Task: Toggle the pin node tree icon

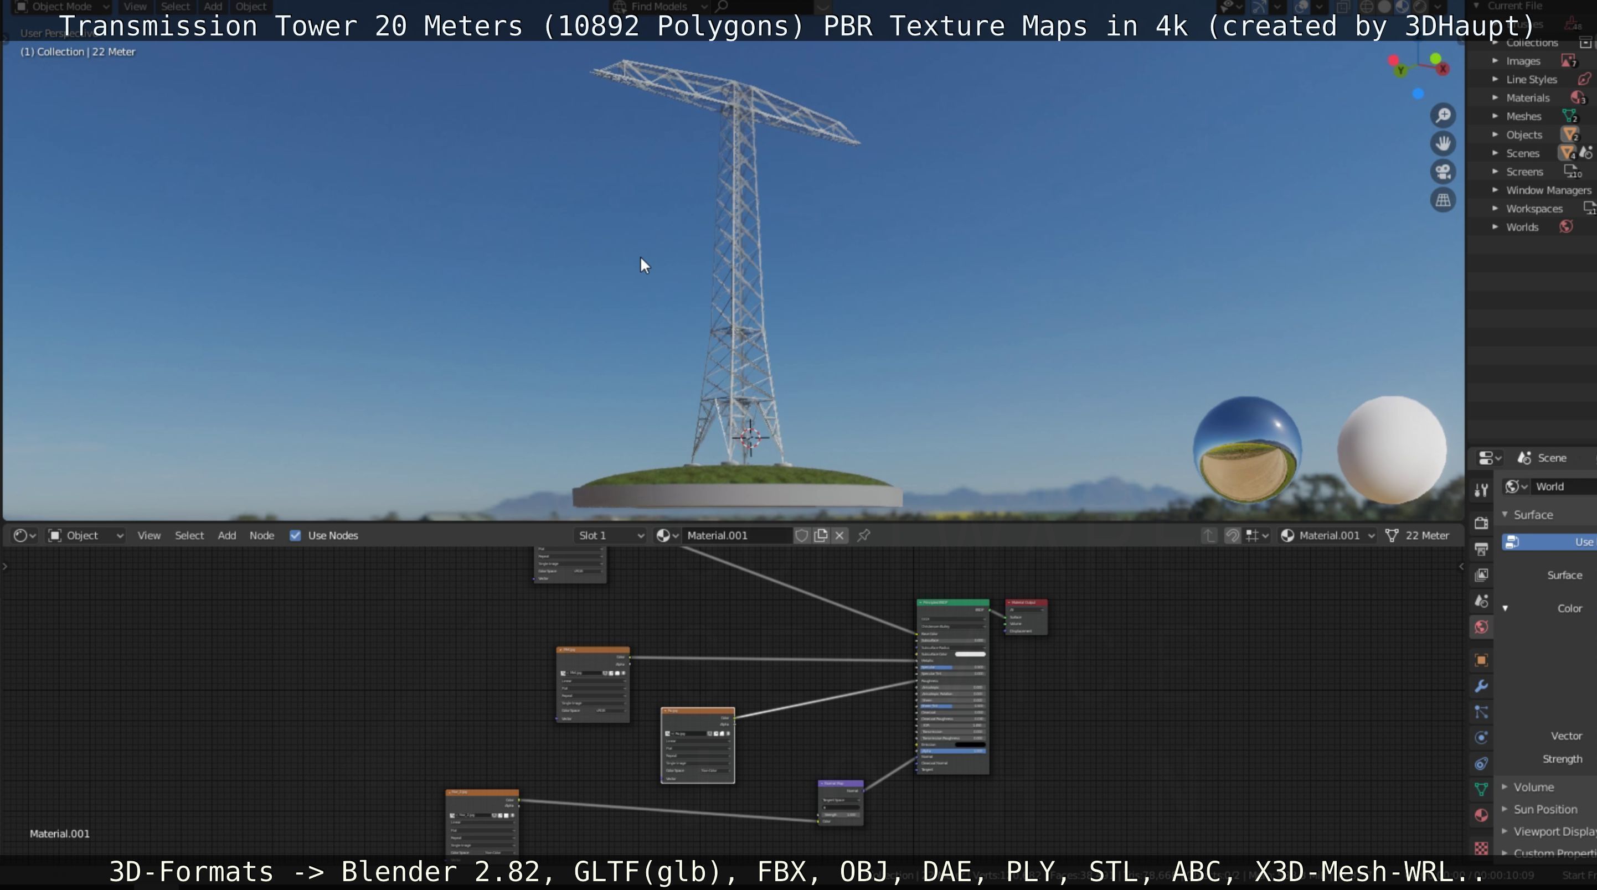Action: [x=864, y=535]
